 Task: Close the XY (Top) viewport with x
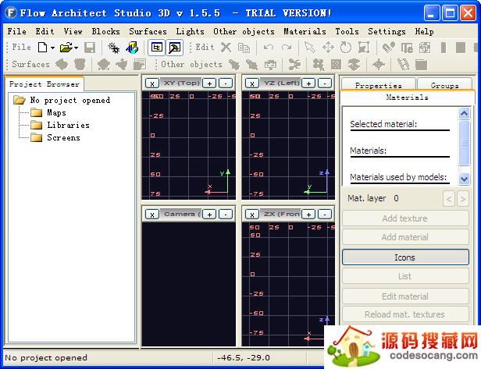tap(151, 83)
